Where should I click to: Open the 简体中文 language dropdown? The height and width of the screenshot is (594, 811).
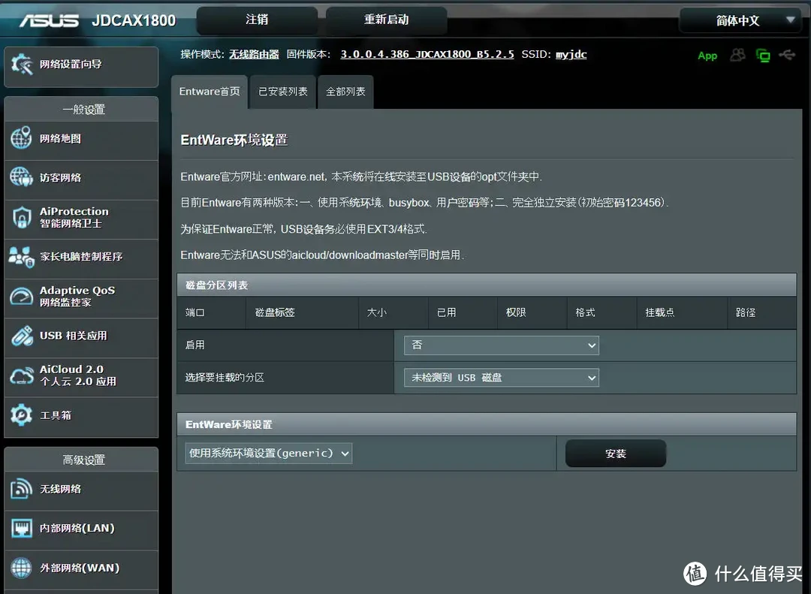point(740,21)
